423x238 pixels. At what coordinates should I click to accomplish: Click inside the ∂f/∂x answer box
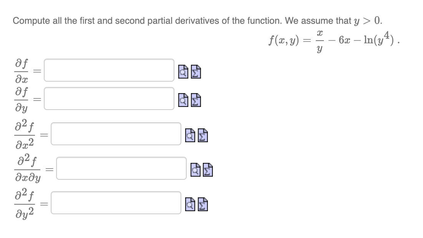coord(109,71)
